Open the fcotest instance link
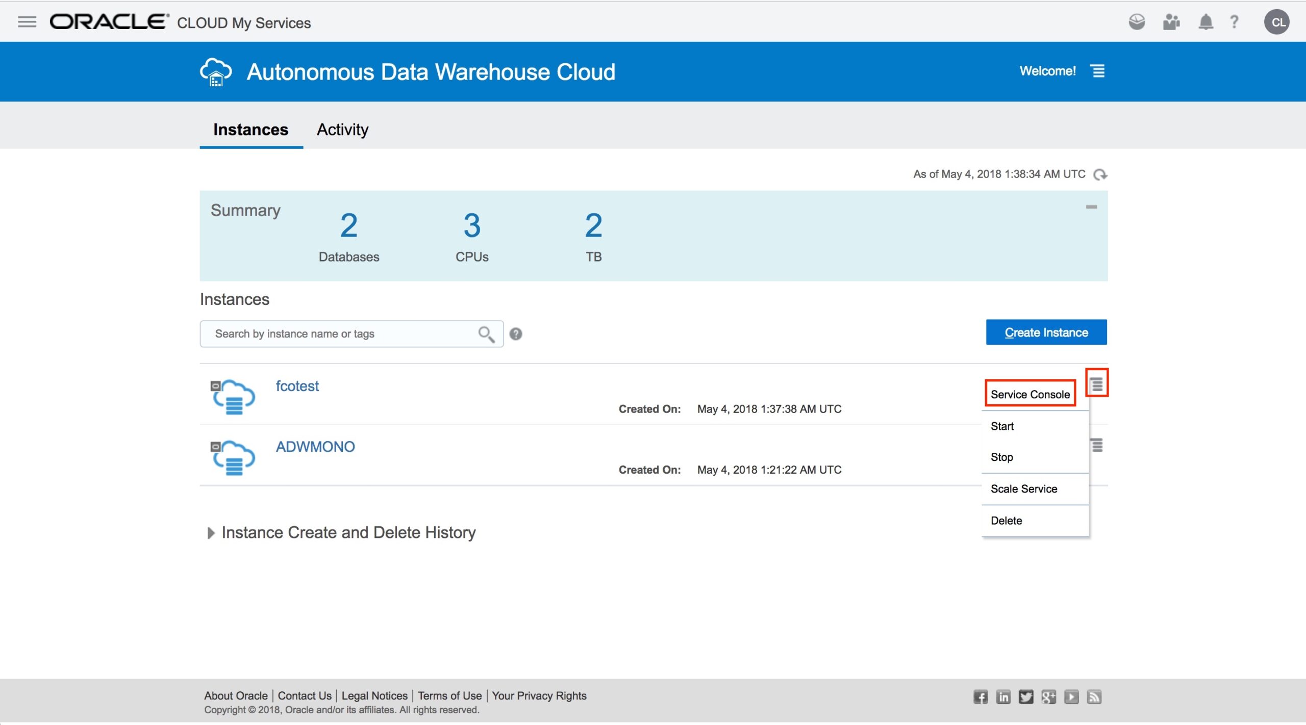1306x725 pixels. point(297,386)
